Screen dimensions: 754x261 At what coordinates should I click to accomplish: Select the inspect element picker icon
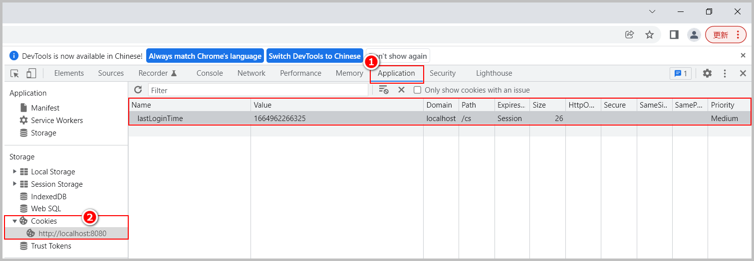15,73
